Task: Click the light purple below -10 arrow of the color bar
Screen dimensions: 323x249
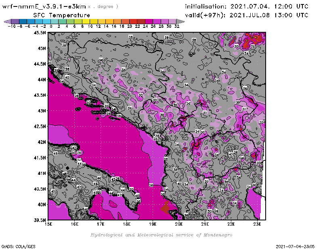Action: pyautogui.click(x=8, y=21)
